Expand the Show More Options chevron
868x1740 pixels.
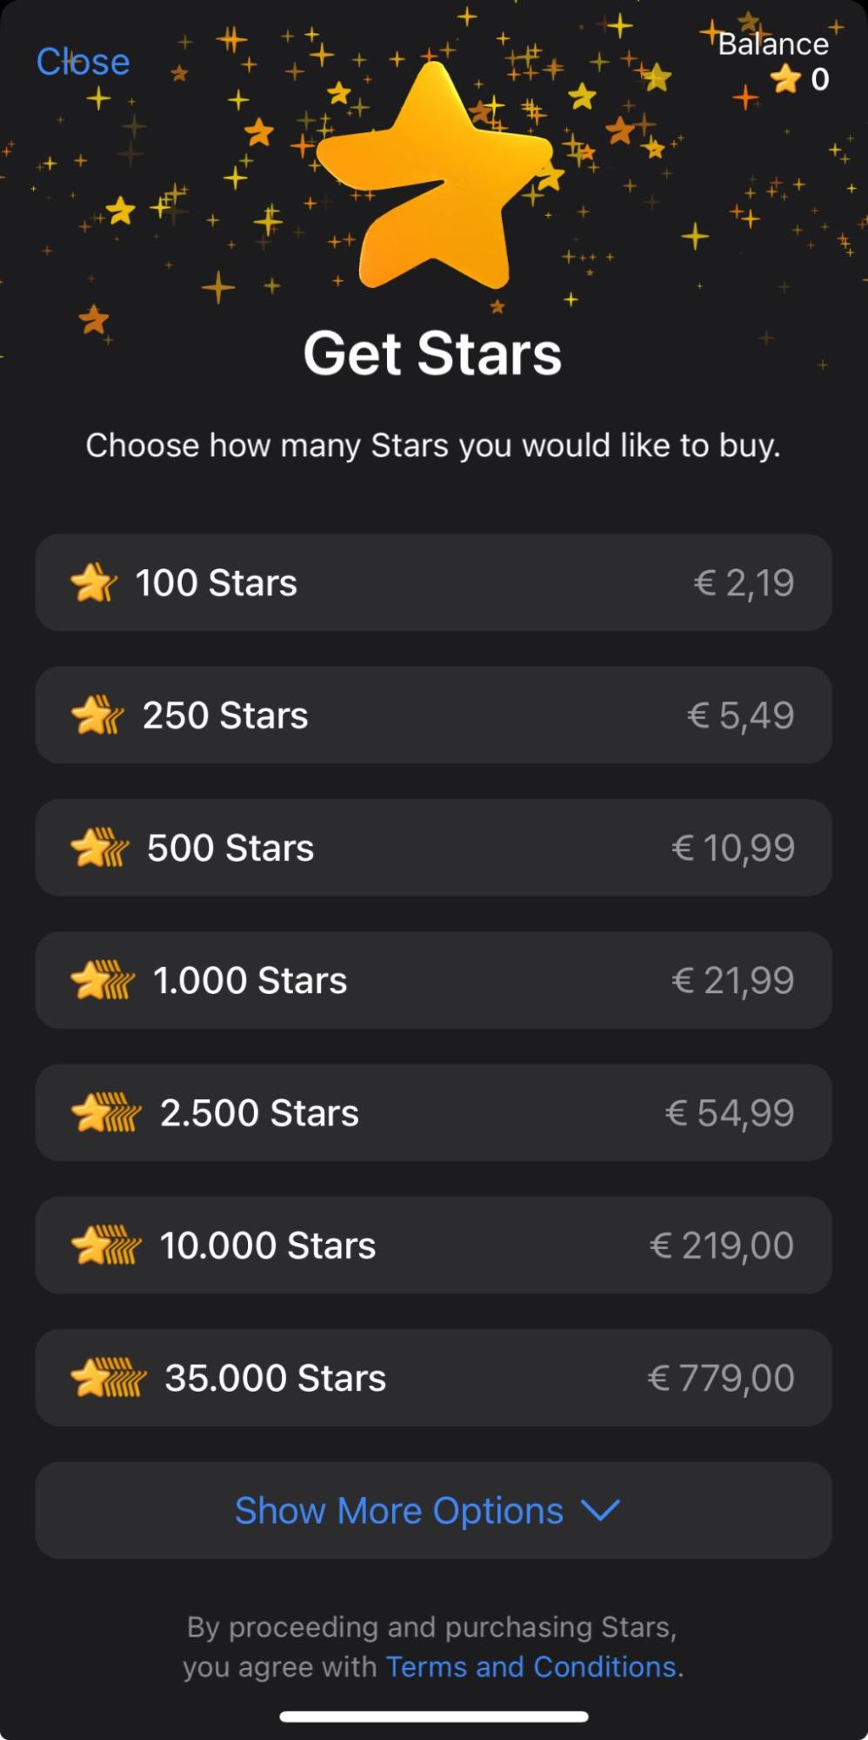point(600,1510)
